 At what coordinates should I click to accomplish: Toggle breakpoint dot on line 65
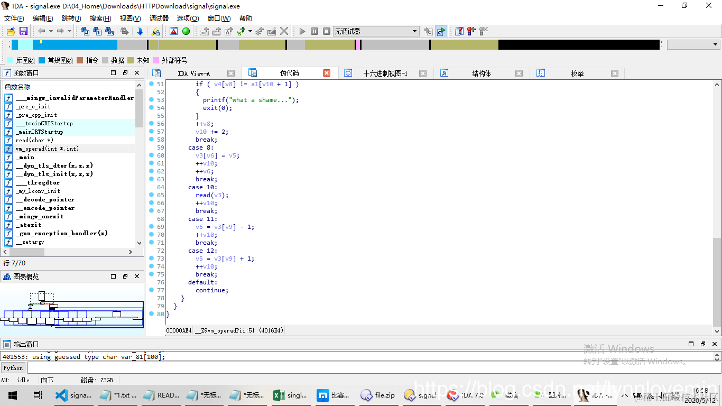point(151,195)
